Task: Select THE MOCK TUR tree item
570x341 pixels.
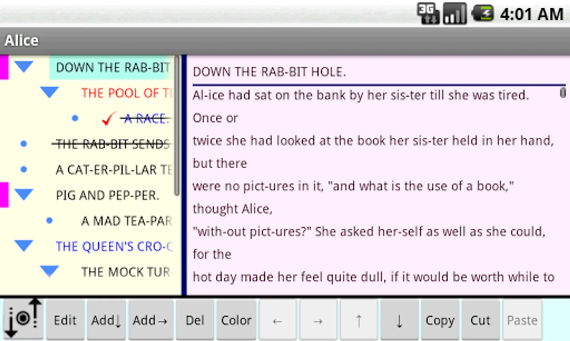Action: click(126, 272)
